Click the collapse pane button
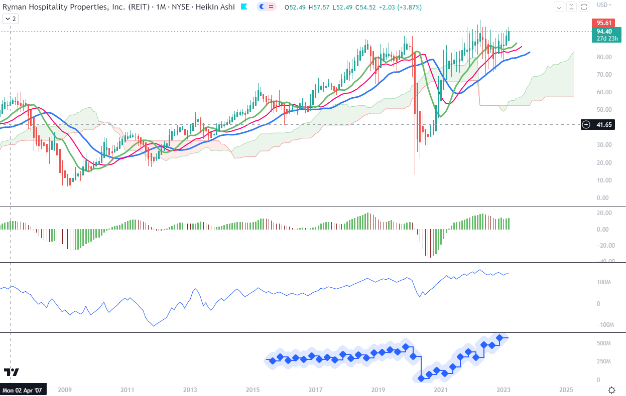Viewport: 626px width, 396px height. click(x=572, y=7)
